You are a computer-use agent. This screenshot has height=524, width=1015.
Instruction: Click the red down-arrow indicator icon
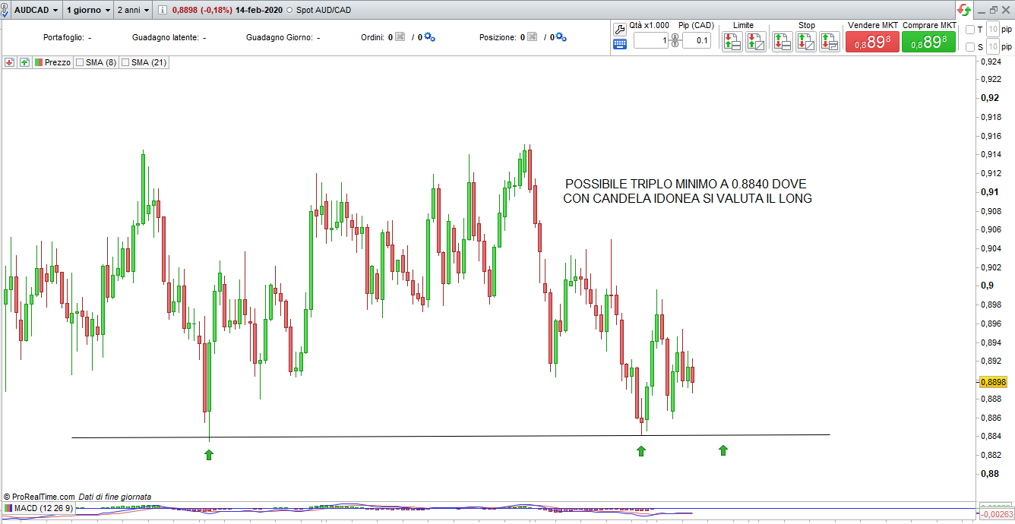[10, 62]
